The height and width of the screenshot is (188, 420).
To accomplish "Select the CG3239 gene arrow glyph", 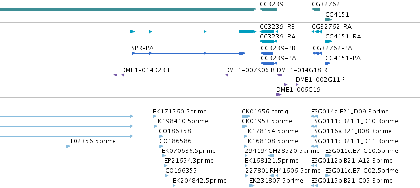I will 268,9.
